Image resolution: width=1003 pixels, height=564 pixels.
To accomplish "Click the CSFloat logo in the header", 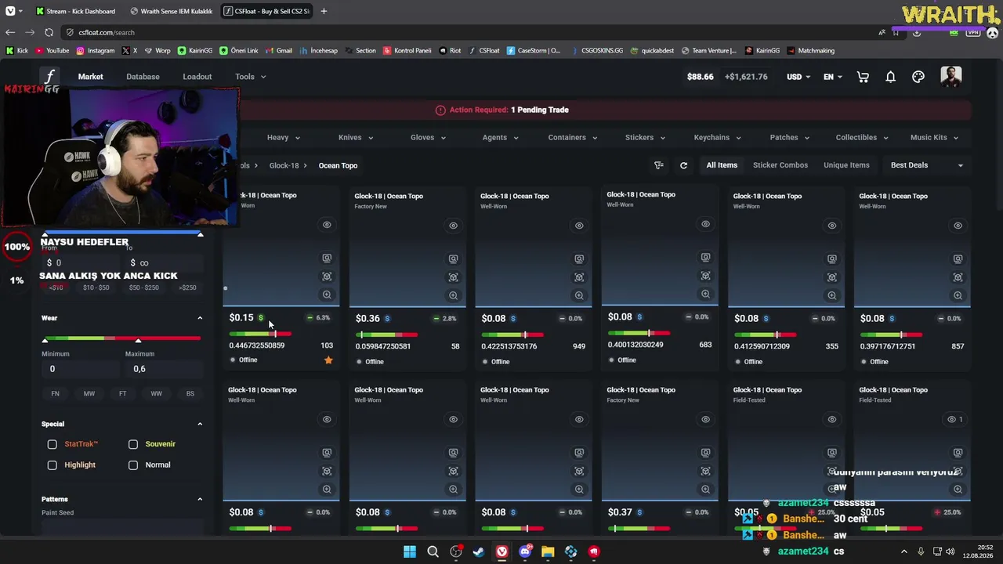I will tap(49, 77).
